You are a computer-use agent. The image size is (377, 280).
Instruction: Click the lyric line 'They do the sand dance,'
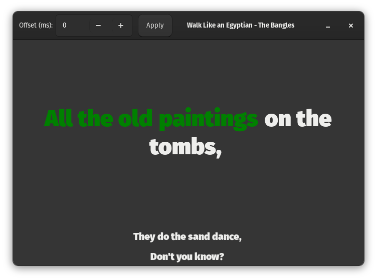pos(187,237)
